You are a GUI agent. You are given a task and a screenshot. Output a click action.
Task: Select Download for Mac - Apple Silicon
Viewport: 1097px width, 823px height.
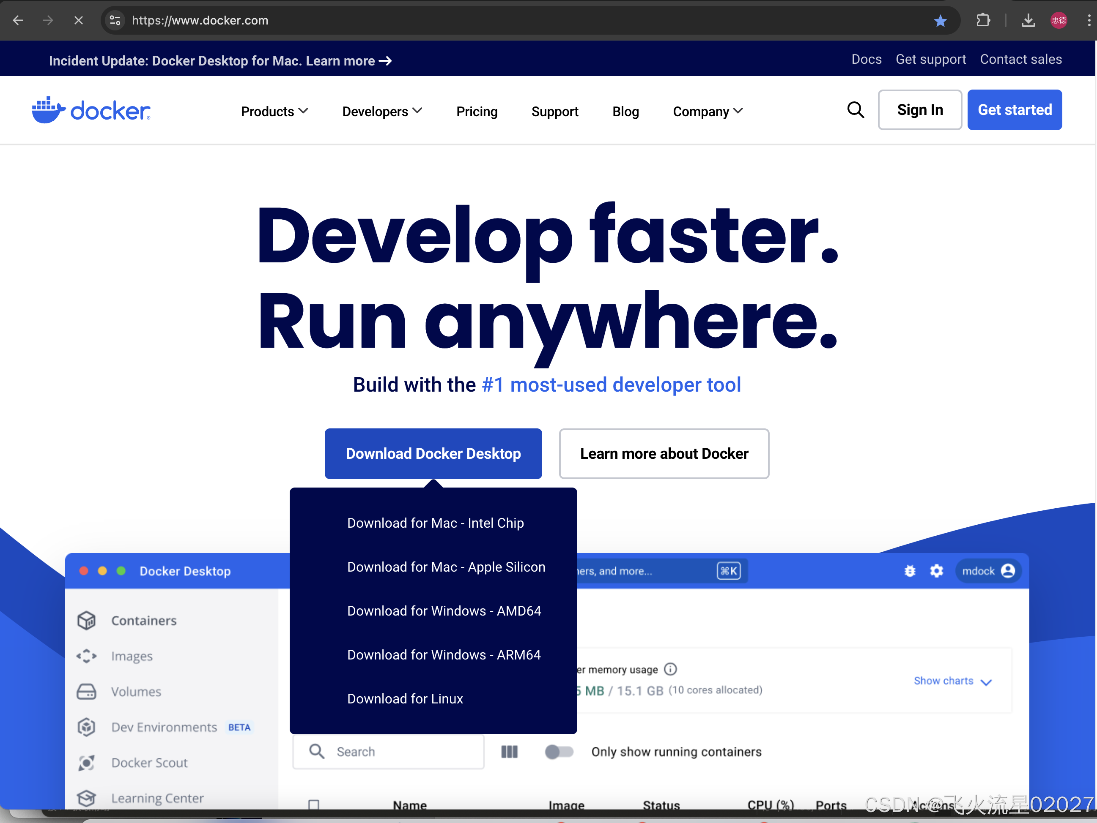(446, 567)
